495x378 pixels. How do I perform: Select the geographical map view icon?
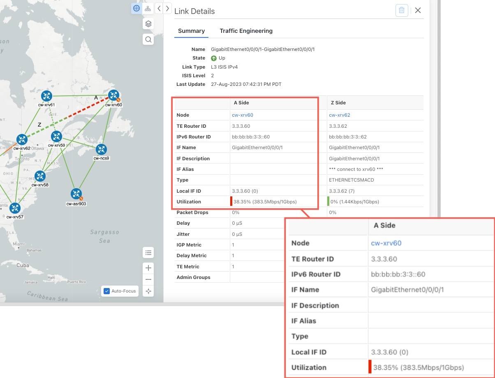click(x=136, y=8)
